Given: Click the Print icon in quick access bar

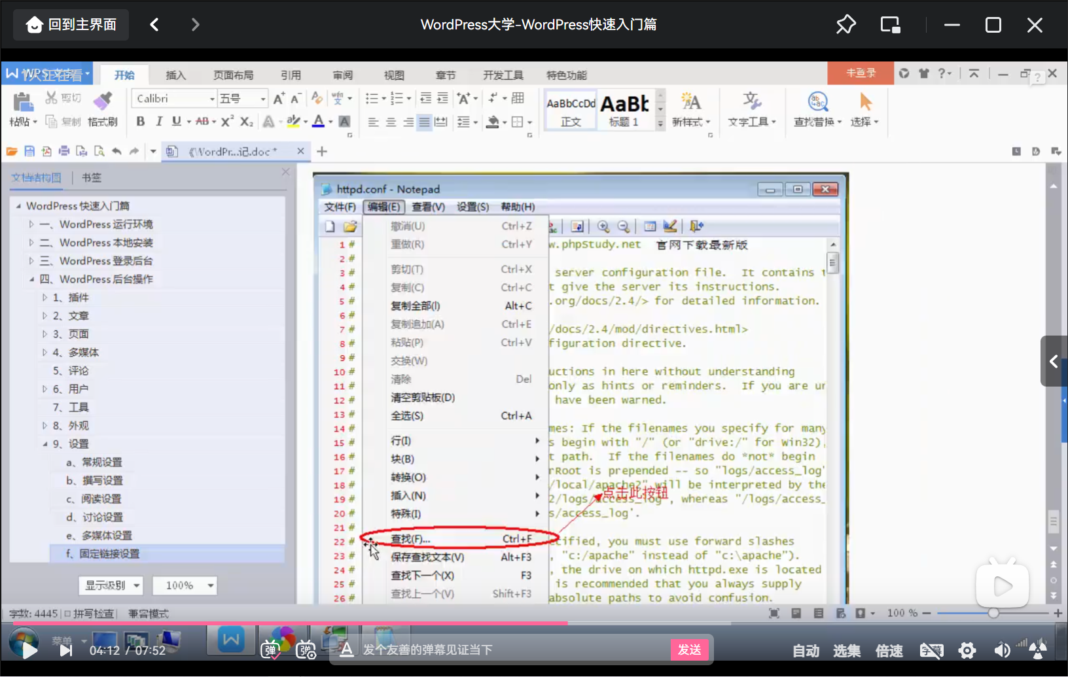Looking at the screenshot, I should (x=64, y=151).
